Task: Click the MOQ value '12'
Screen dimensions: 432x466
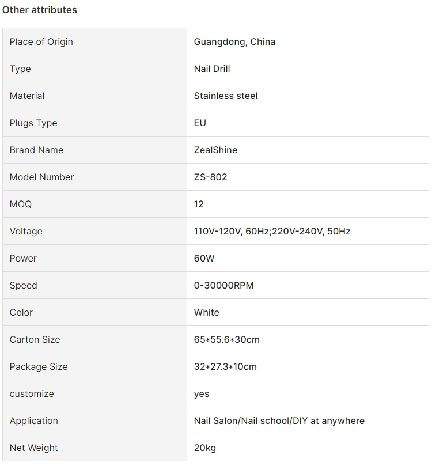Action: 199,204
